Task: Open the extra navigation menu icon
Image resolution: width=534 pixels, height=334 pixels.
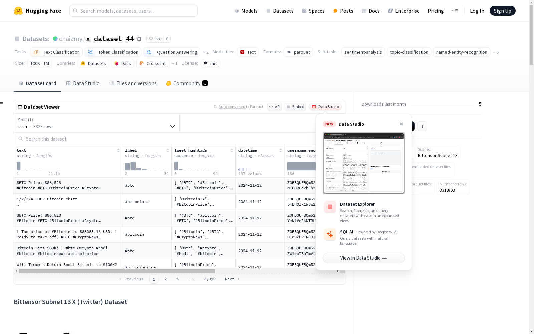Action: point(455,11)
